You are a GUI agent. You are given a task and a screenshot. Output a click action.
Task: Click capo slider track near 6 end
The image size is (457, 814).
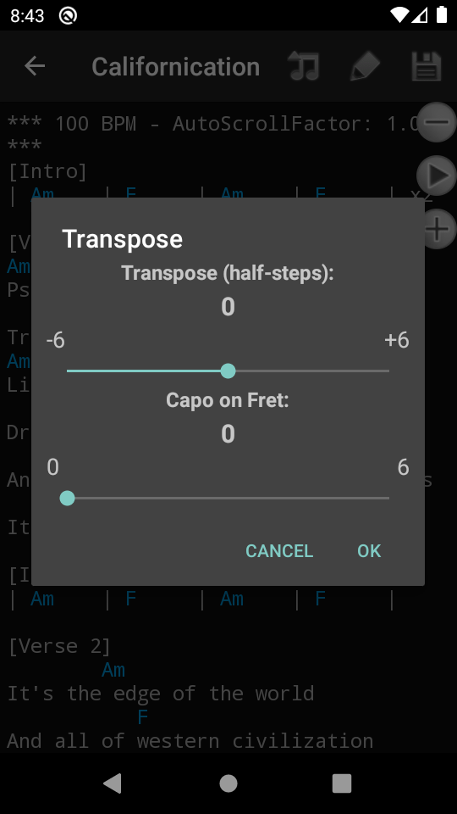pyautogui.click(x=381, y=499)
